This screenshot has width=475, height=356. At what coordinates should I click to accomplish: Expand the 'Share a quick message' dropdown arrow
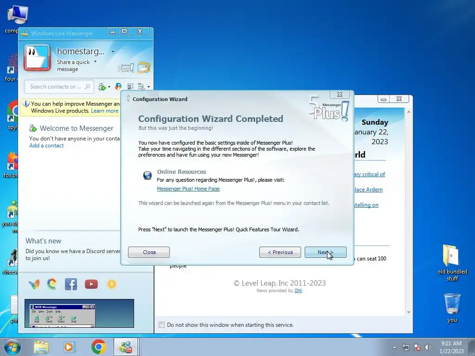pos(95,62)
